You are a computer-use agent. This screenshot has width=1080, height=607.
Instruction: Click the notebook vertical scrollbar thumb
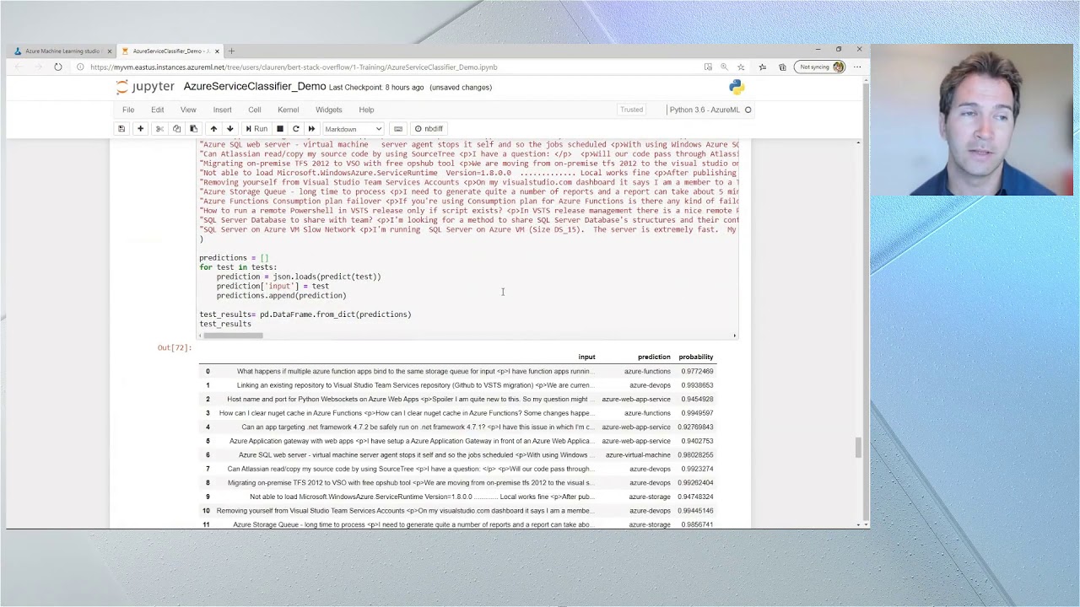pos(858,448)
